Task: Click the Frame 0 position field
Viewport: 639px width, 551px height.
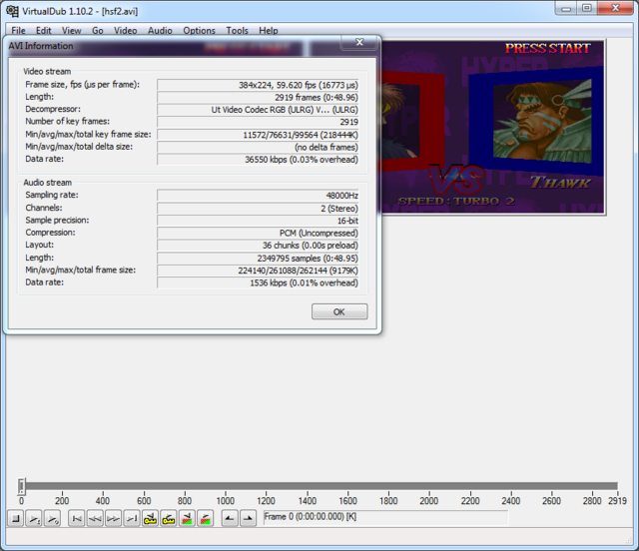Action: 385,517
